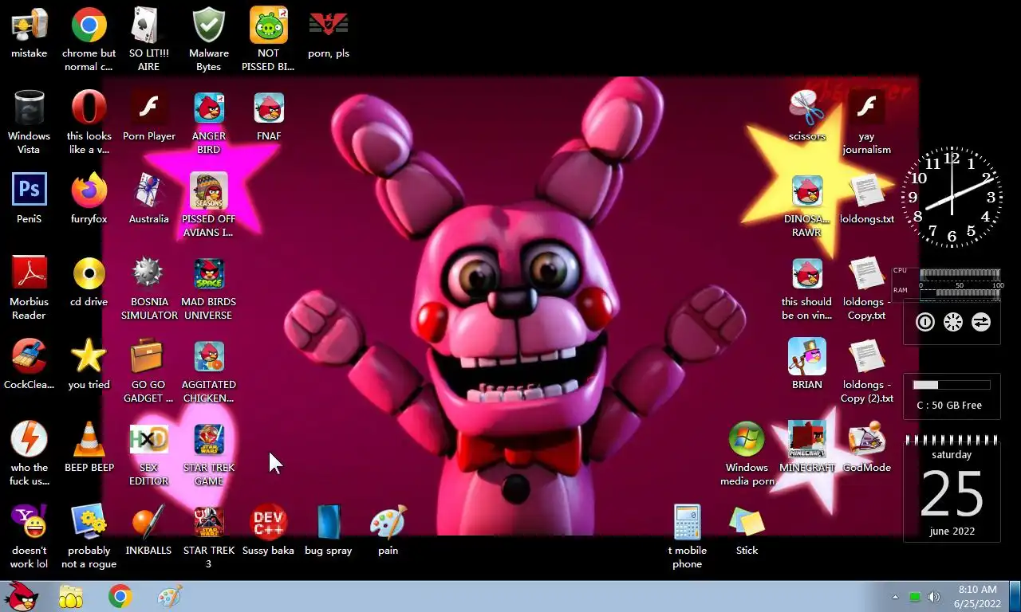Open the 'Windows media porn' Windows-logo icon
The height and width of the screenshot is (612, 1021).
[747, 439]
